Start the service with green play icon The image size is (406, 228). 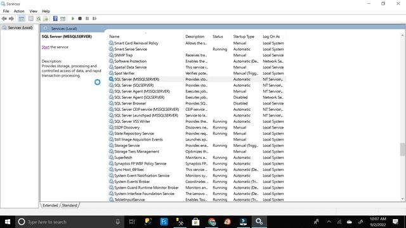tap(73, 18)
